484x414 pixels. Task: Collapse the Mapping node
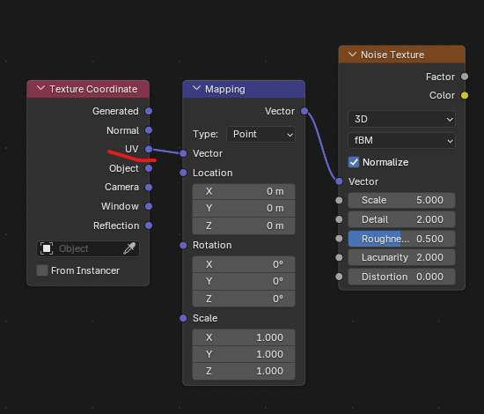coord(196,89)
